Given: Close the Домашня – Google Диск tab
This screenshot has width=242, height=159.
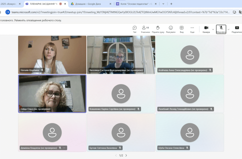Looking at the screenshot, I should [x=110, y=4].
